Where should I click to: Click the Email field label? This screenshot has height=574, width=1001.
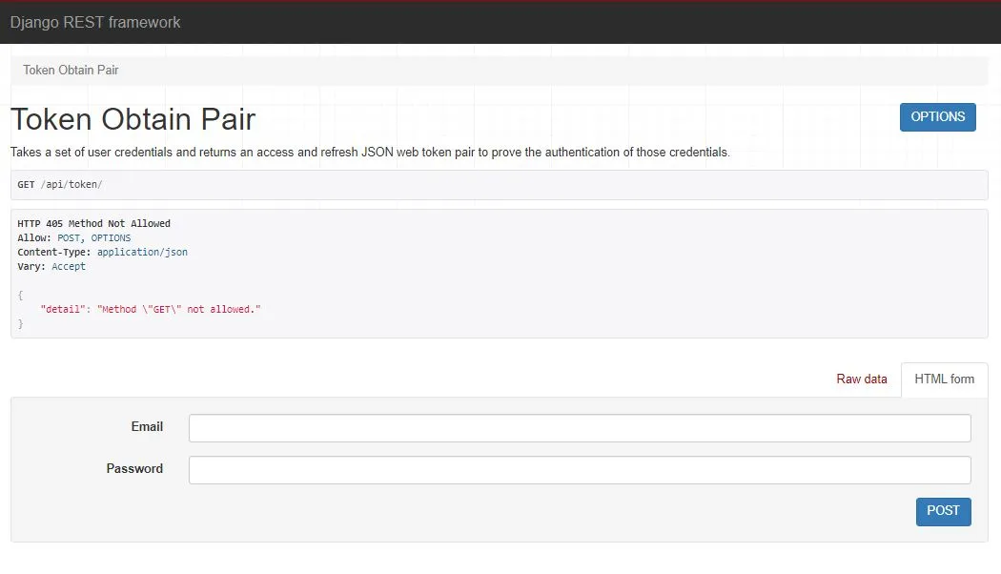tap(147, 426)
